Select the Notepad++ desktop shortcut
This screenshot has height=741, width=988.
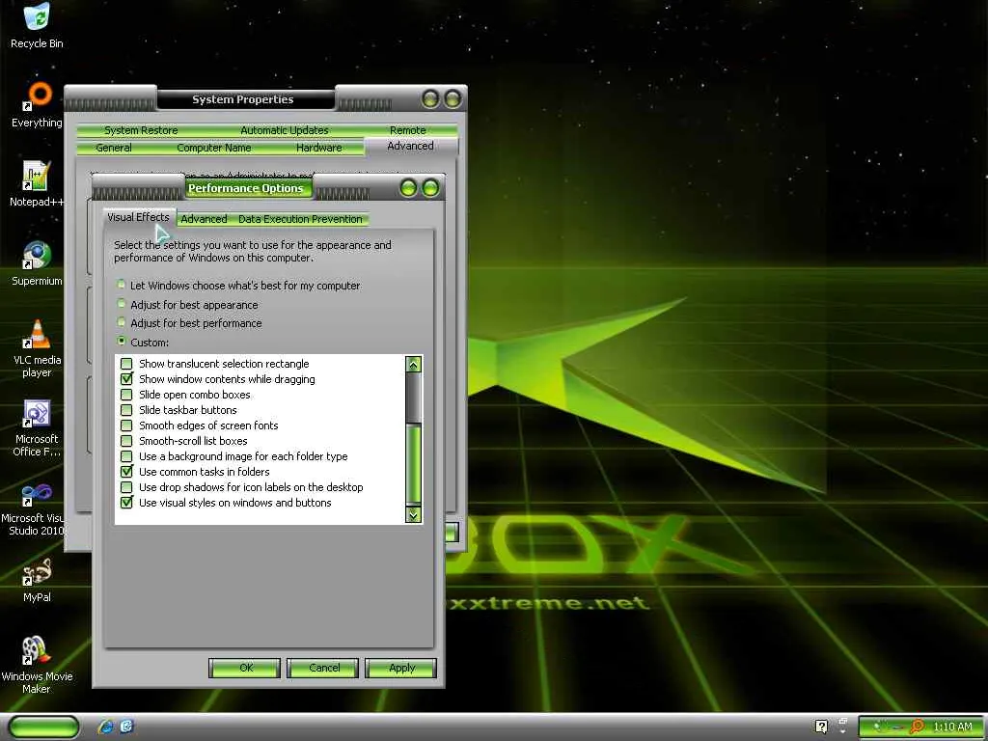tap(37, 184)
